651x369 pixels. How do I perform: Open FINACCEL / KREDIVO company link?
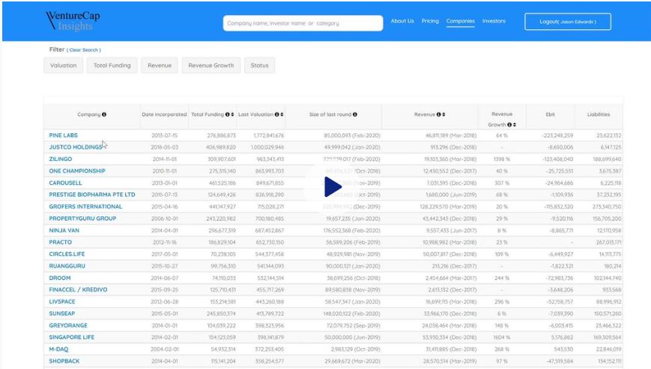click(78, 290)
